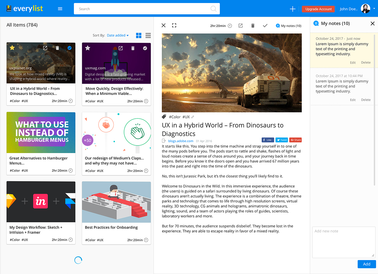Open the Best Practices for Onboarding thumbnail
This screenshot has width=378, height=274.
(116, 202)
